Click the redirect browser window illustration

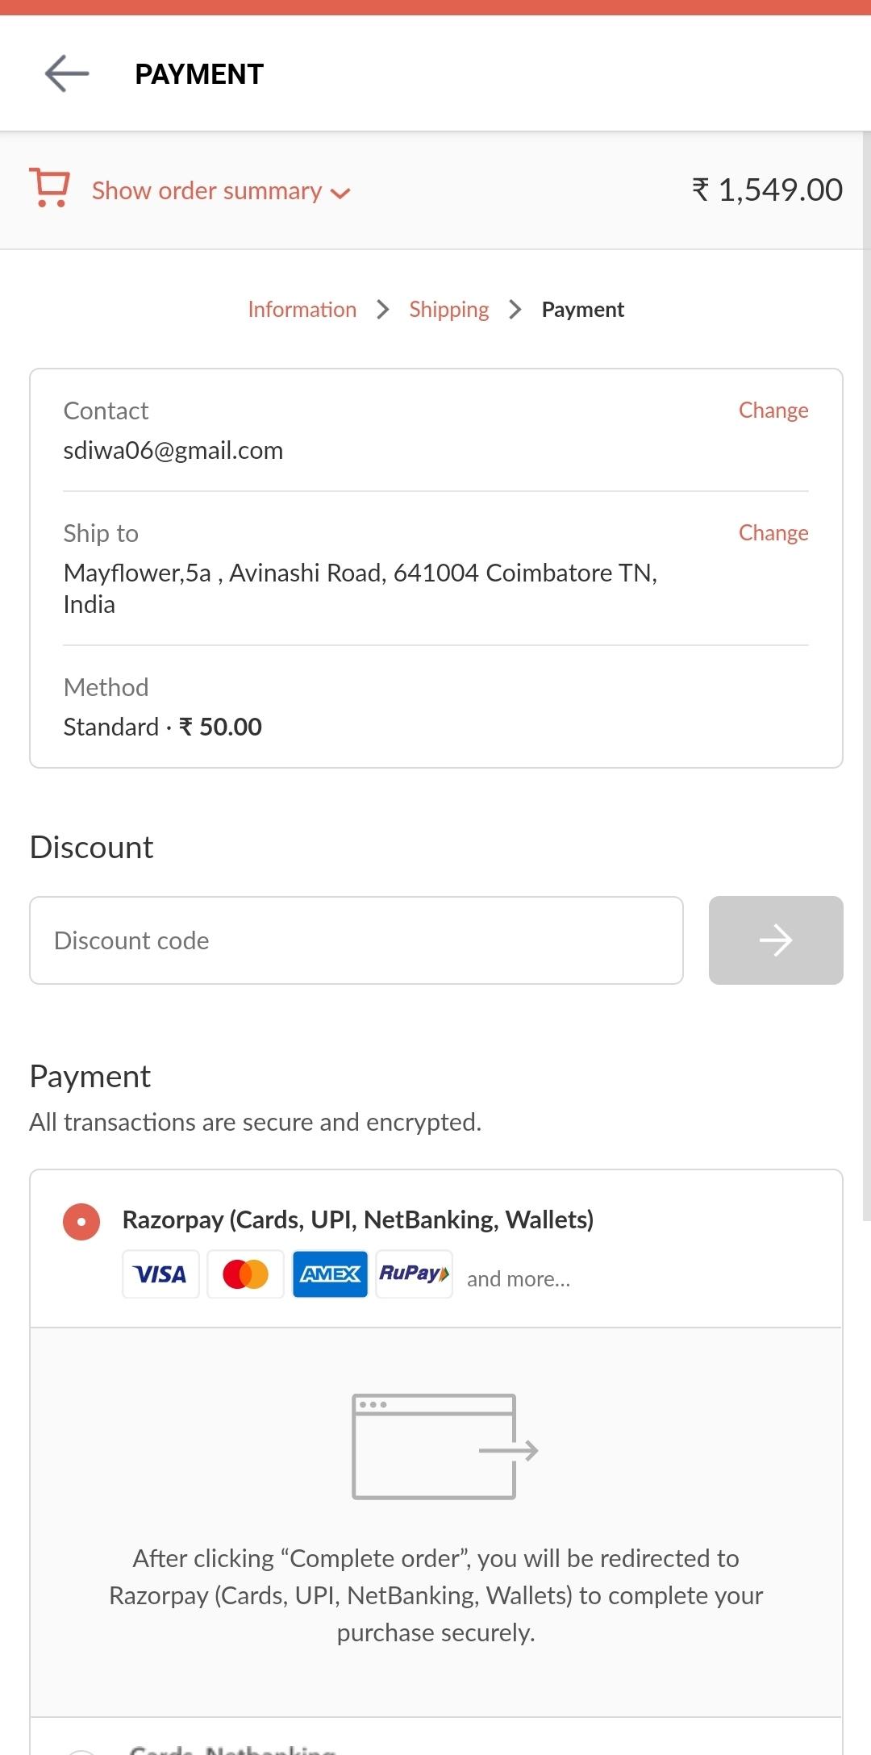point(445,1447)
